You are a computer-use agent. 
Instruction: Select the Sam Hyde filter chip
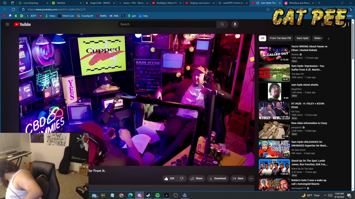tap(302, 38)
